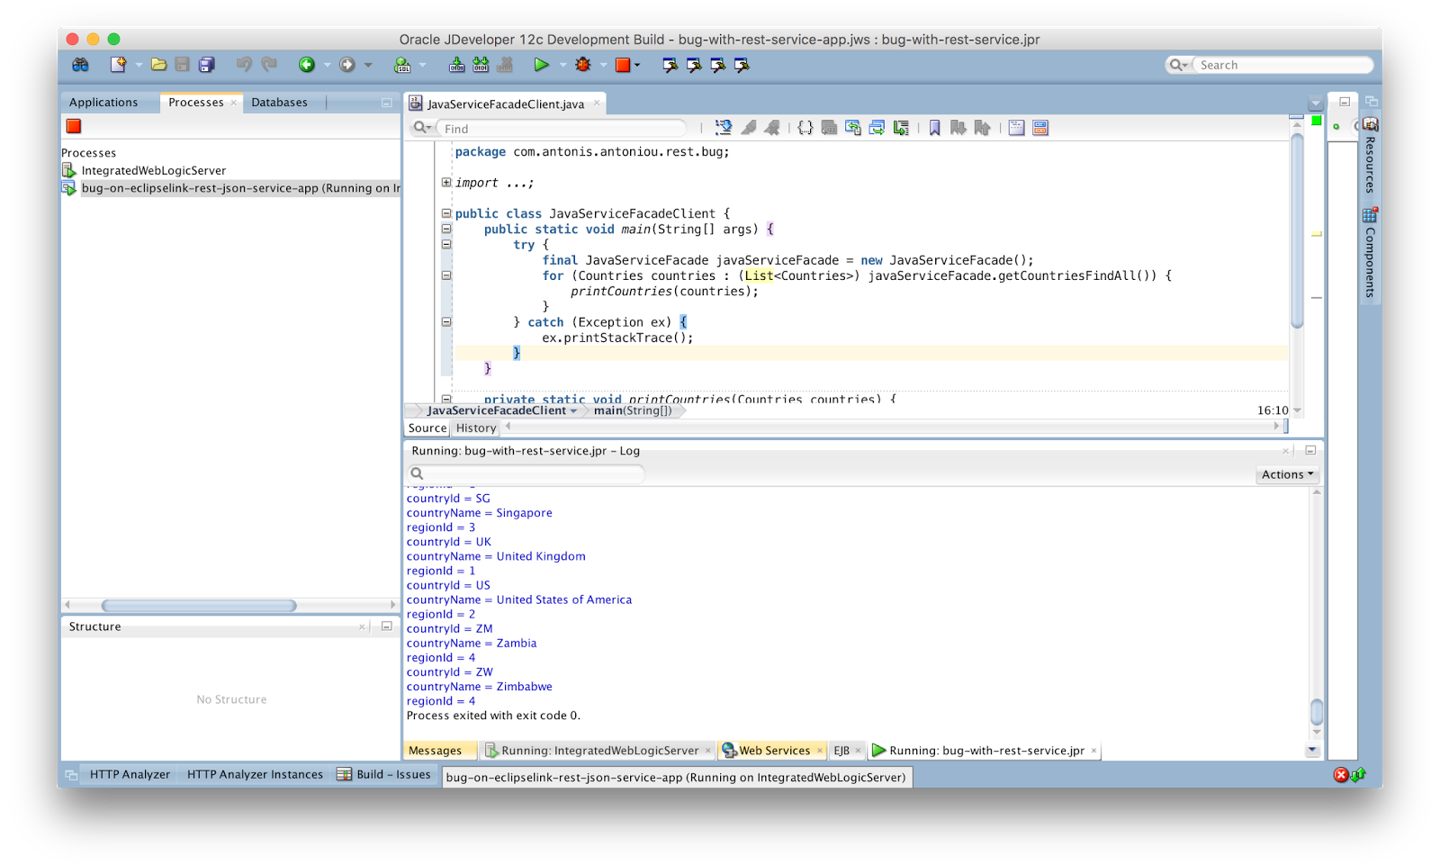Click the curly braces icon in editor toolbar
This screenshot has height=865, width=1440.
(805, 128)
